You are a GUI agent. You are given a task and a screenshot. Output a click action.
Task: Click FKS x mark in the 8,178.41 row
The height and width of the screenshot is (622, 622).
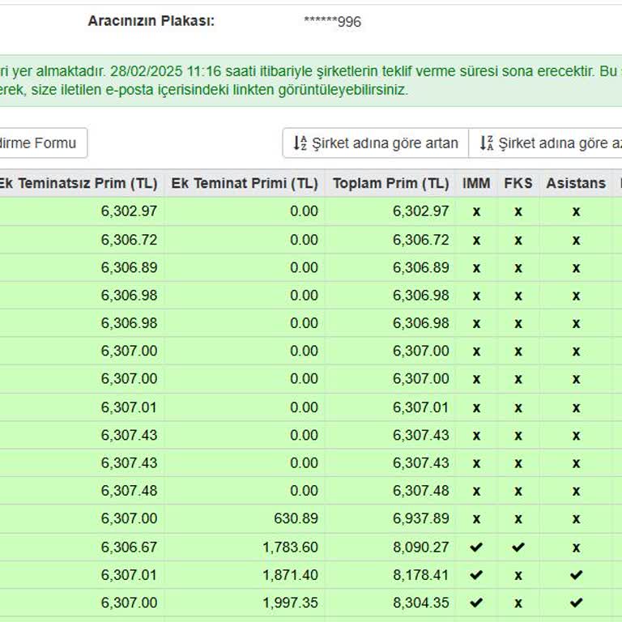coord(518,575)
